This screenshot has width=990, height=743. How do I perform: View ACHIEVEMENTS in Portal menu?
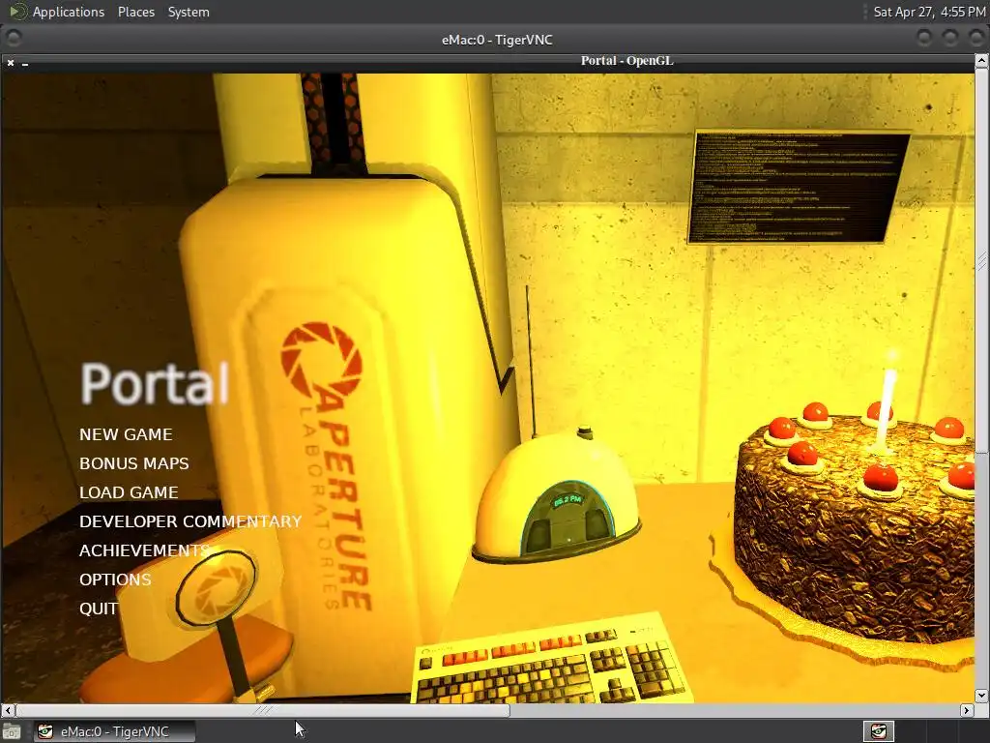(145, 550)
